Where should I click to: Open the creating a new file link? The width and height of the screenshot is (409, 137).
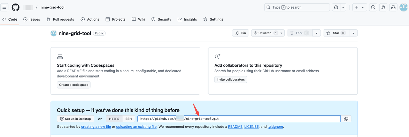(96, 127)
